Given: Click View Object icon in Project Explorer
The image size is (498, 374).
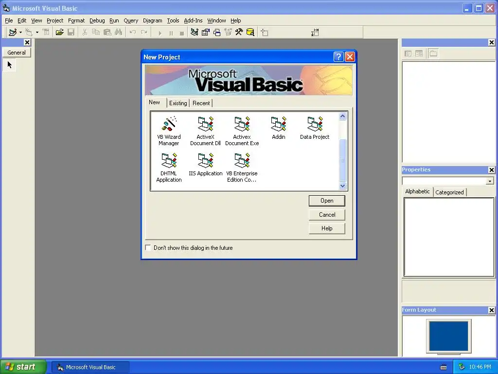Looking at the screenshot, I should pos(419,54).
